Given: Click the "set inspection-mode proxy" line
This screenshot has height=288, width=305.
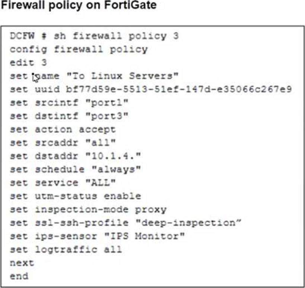Looking at the screenshot, I should pos(88,209).
